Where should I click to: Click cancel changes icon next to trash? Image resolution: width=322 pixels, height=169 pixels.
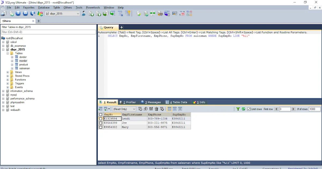162,109
